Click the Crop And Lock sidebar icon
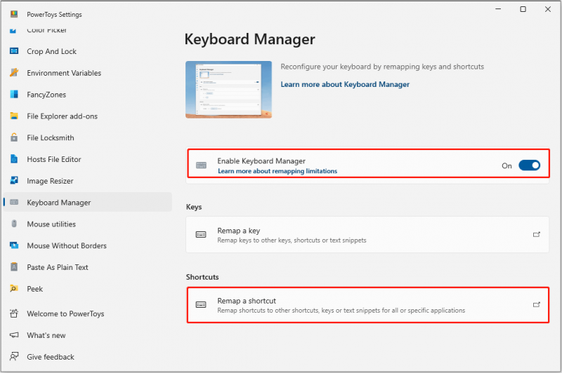This screenshot has width=562, height=373. pyautogui.click(x=14, y=51)
